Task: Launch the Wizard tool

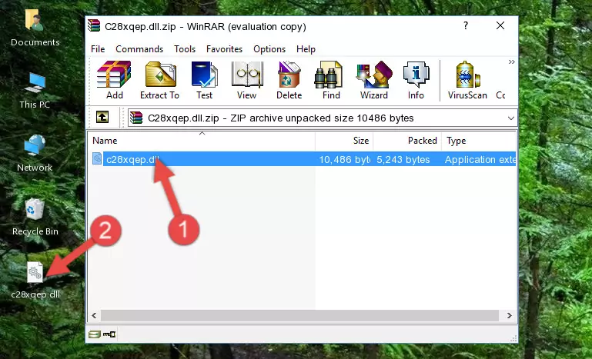Action: [374, 80]
